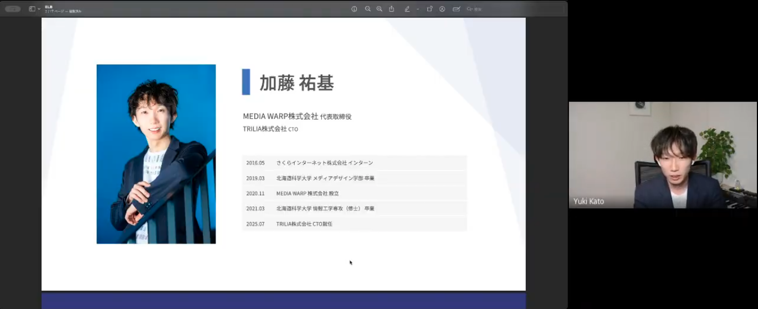Open the form filling tool icon
This screenshot has width=758, height=309.
456,9
